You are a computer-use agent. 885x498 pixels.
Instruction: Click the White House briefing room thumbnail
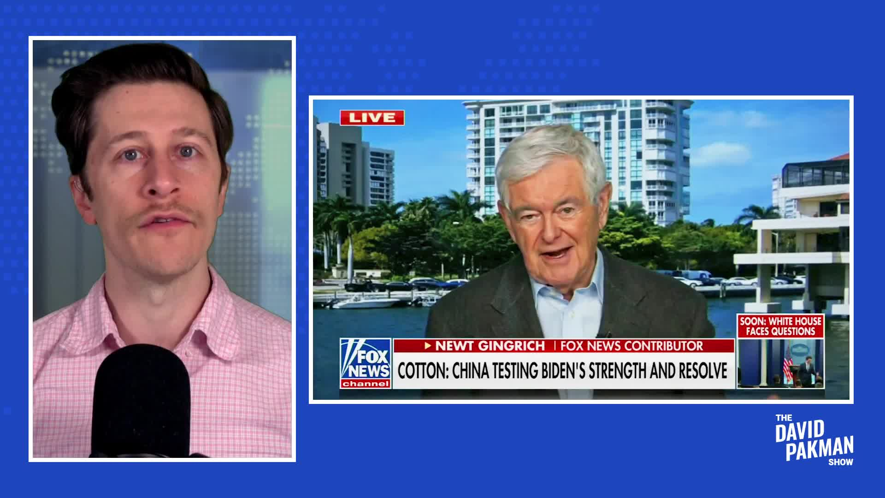[x=780, y=363]
